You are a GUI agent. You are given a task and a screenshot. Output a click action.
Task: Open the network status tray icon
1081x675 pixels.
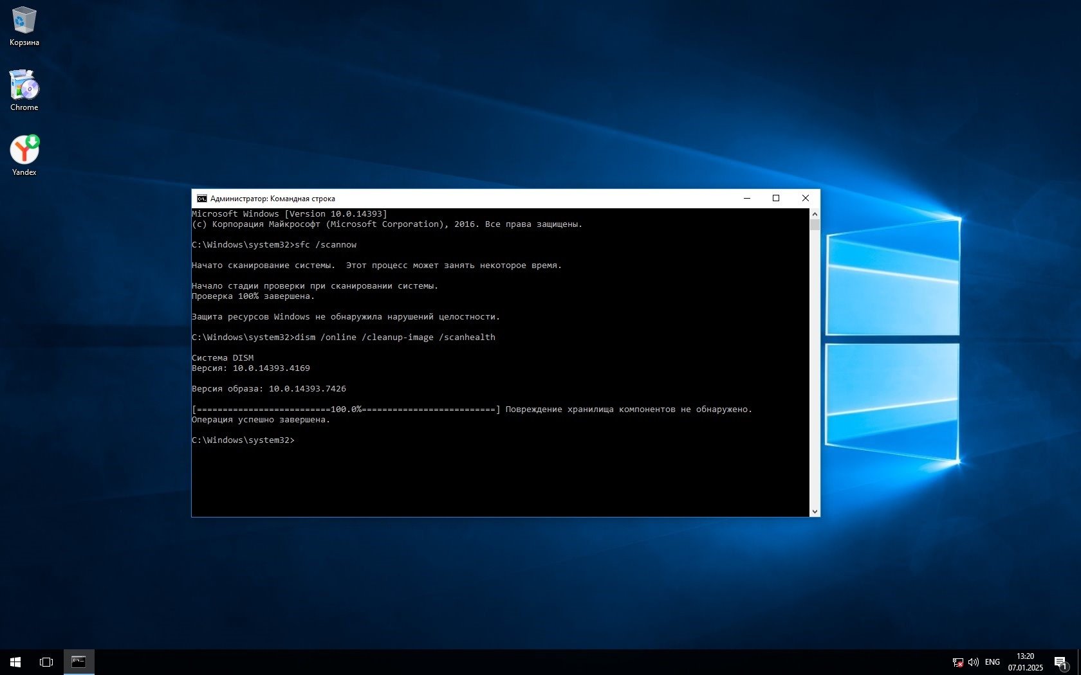point(957,662)
